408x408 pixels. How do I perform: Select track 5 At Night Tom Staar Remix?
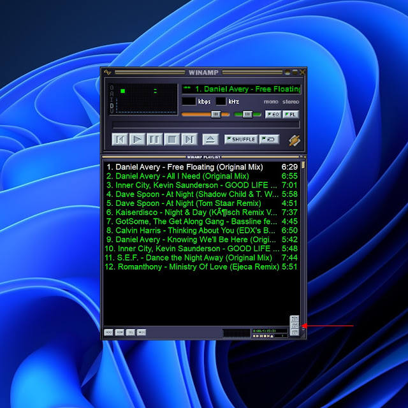[201, 203]
